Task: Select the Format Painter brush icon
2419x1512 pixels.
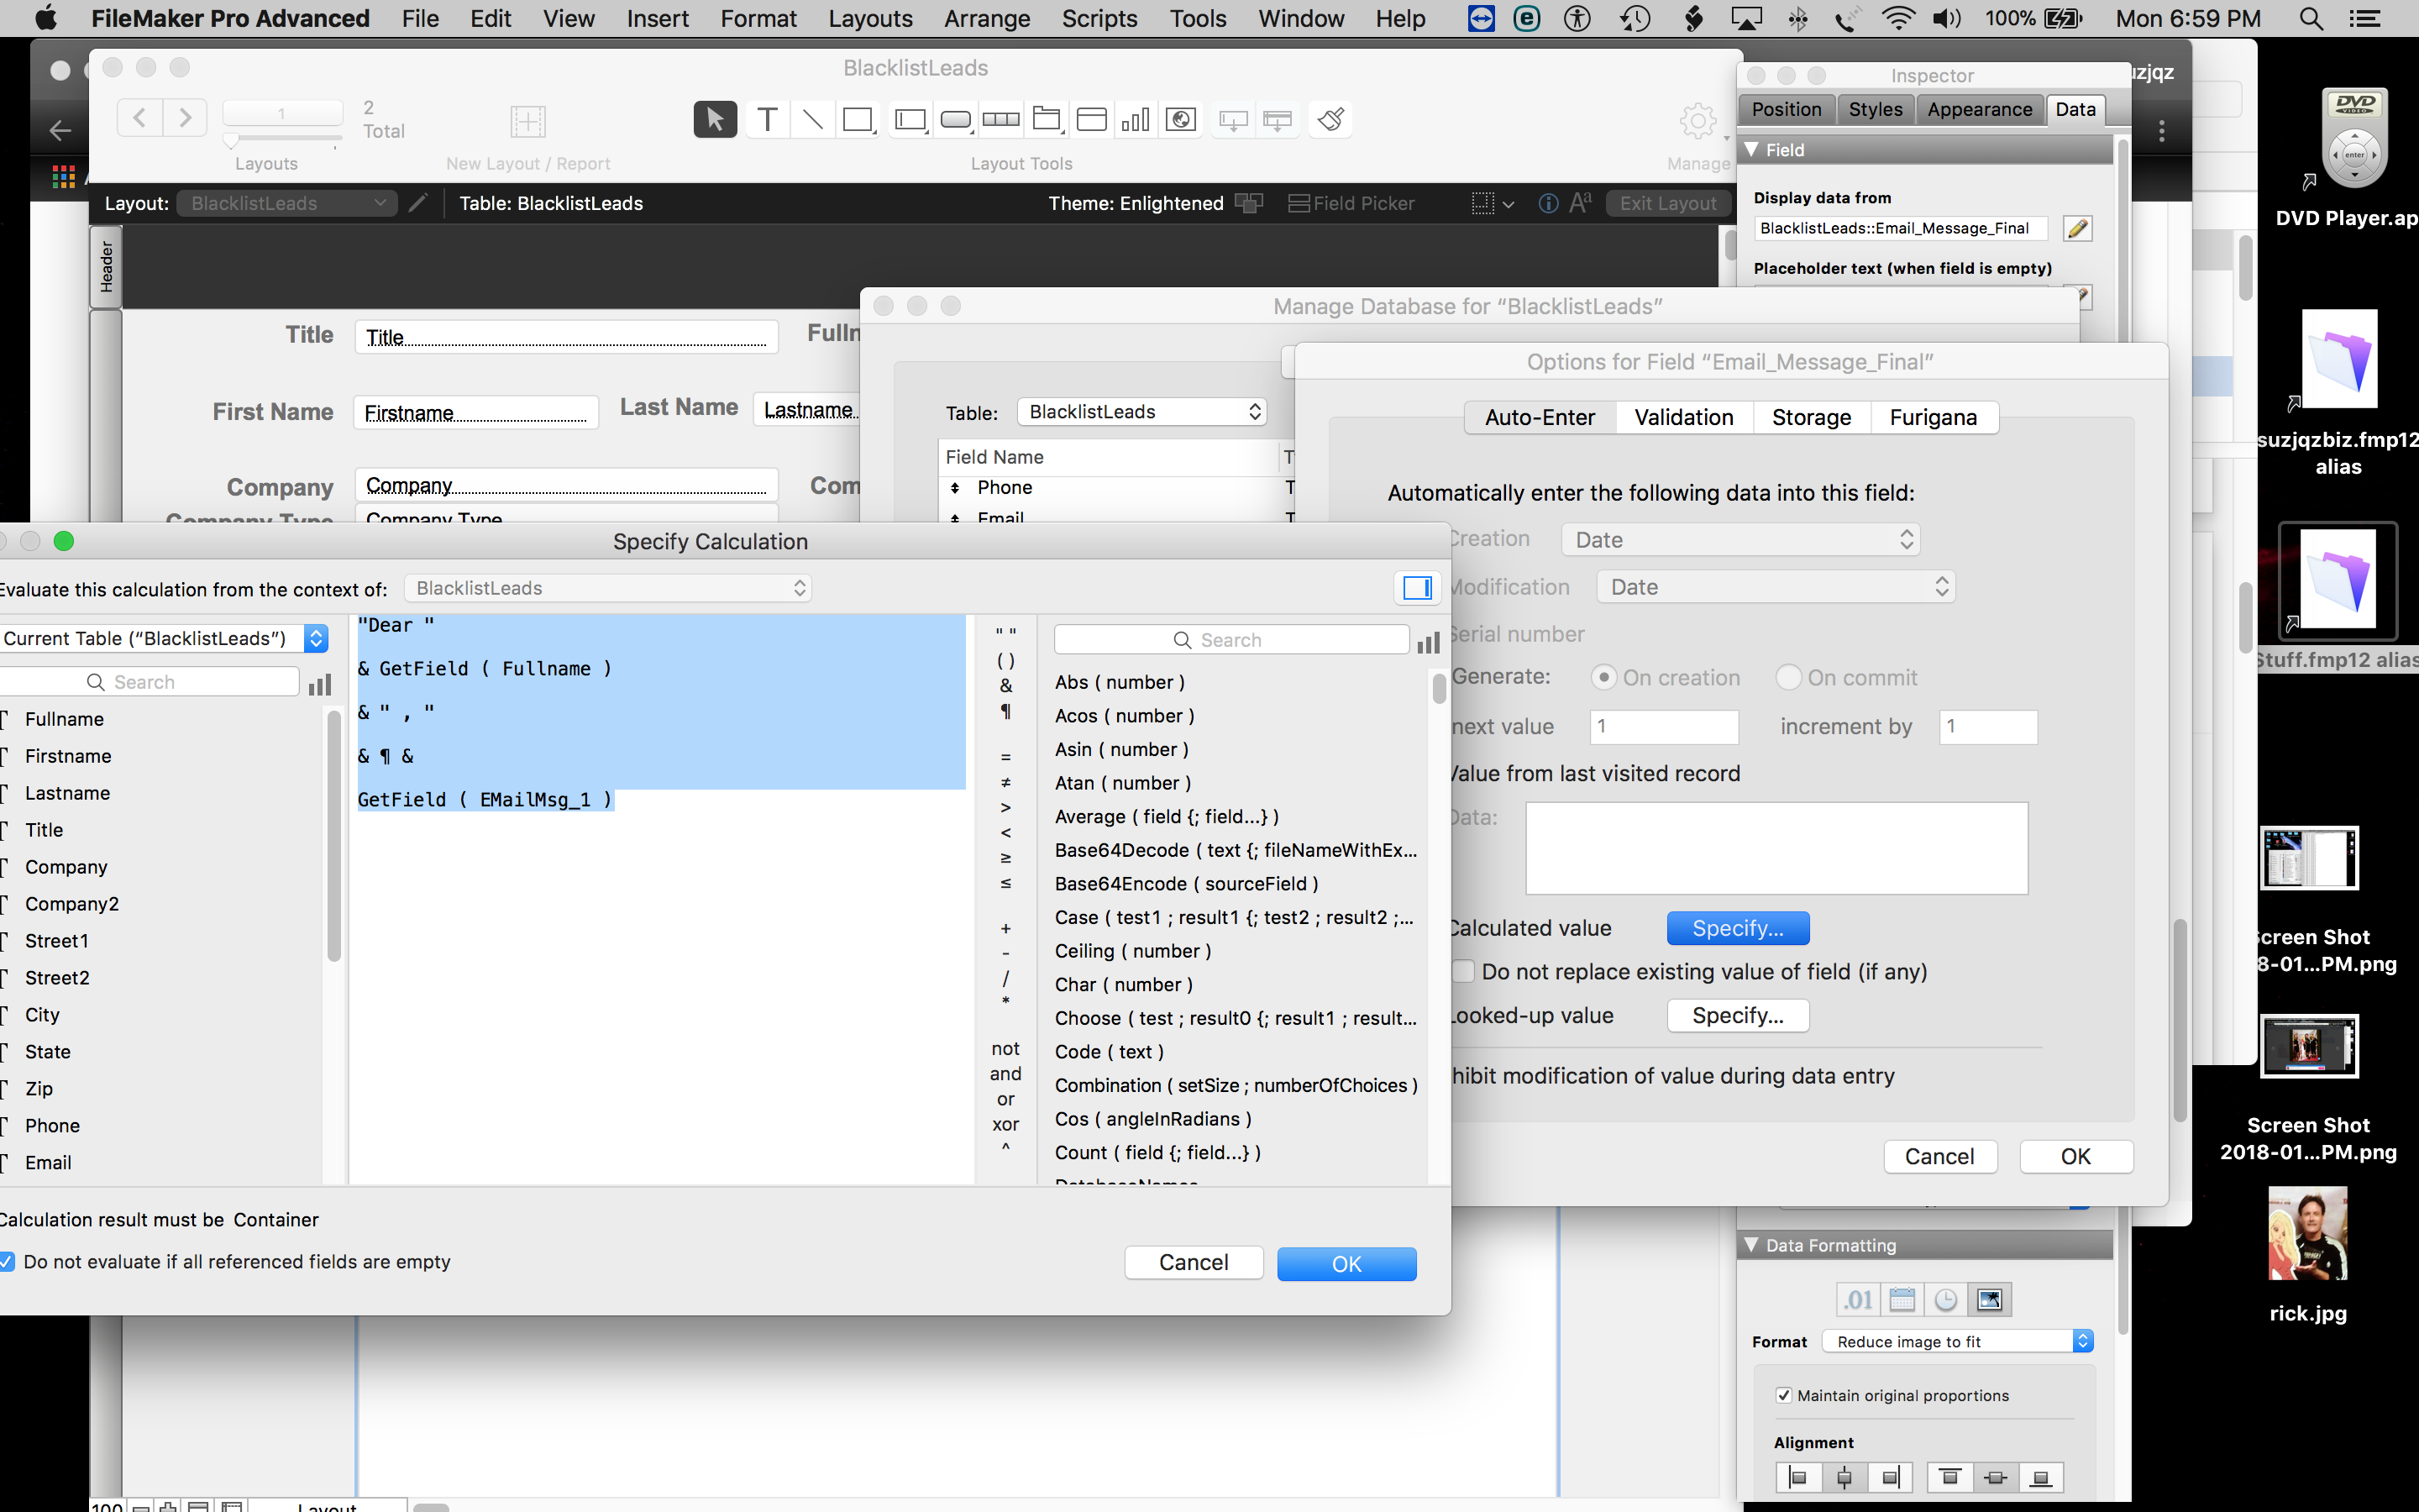Action: pyautogui.click(x=1330, y=120)
